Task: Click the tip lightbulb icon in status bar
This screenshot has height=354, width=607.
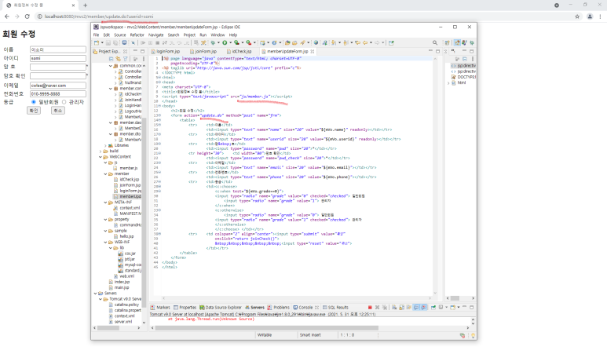Action: coord(473,335)
